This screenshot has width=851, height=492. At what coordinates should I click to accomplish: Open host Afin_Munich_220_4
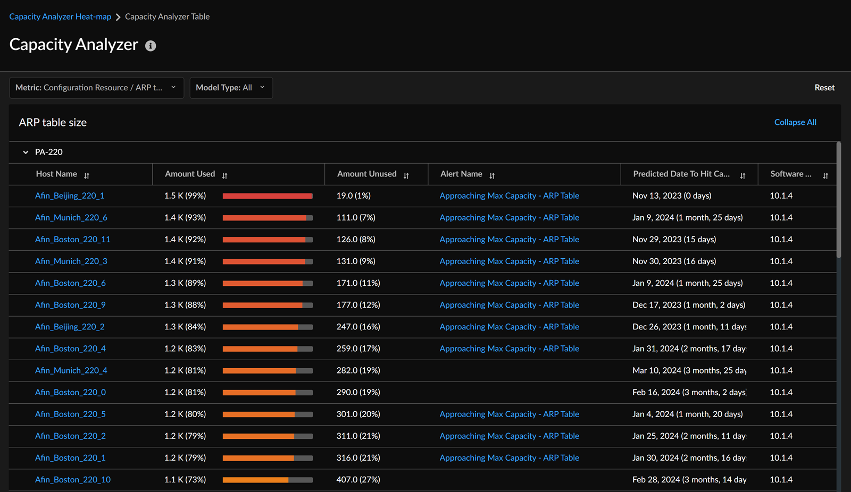pos(71,370)
